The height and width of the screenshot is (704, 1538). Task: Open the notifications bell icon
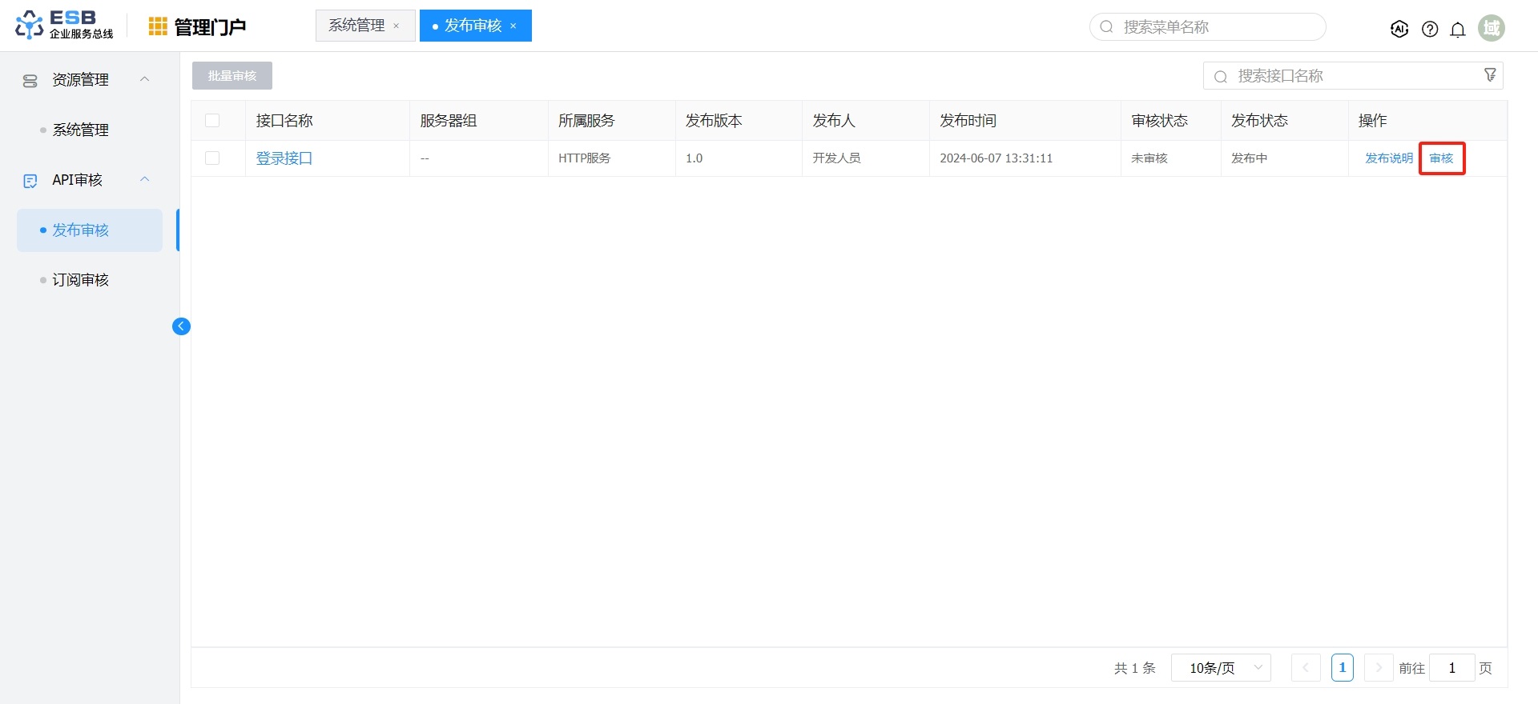(x=1458, y=29)
